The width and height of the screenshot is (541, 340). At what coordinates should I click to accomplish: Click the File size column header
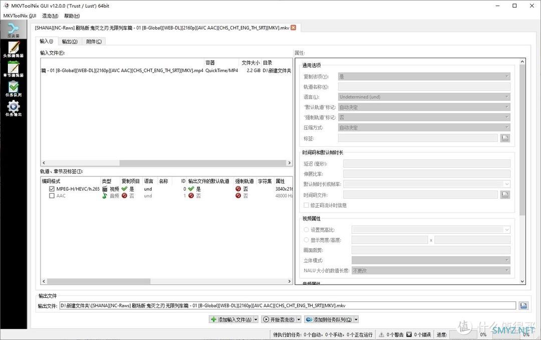(250, 63)
